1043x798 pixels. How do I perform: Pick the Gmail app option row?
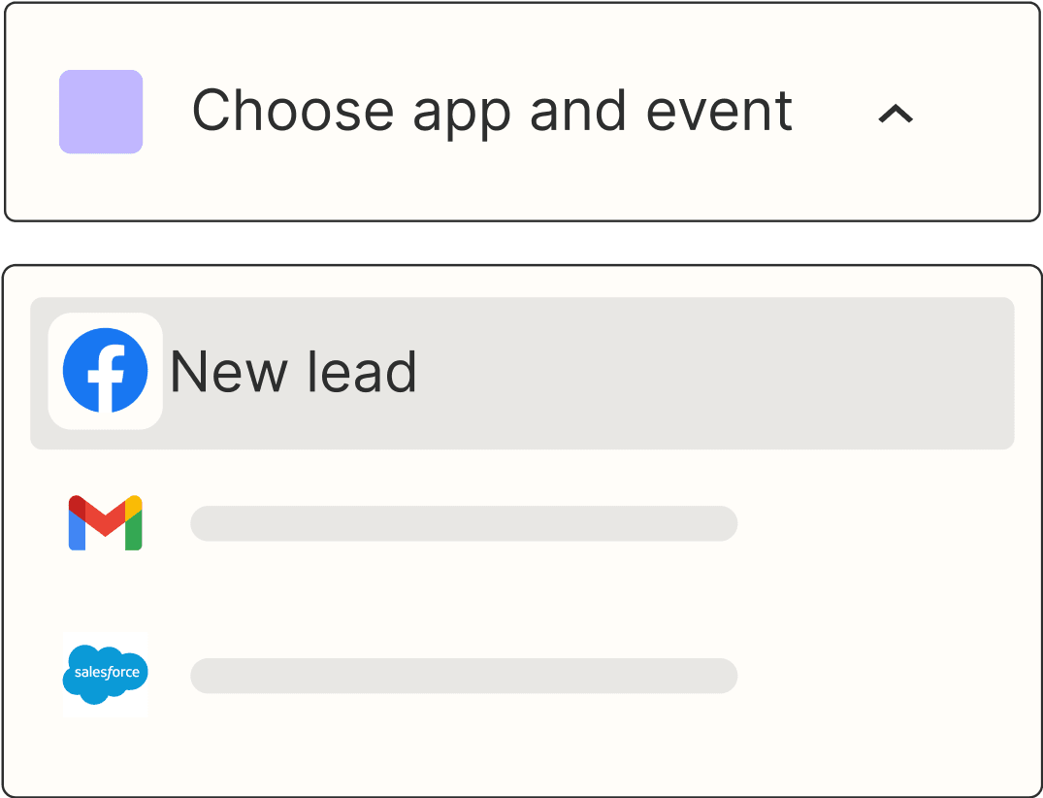point(522,524)
